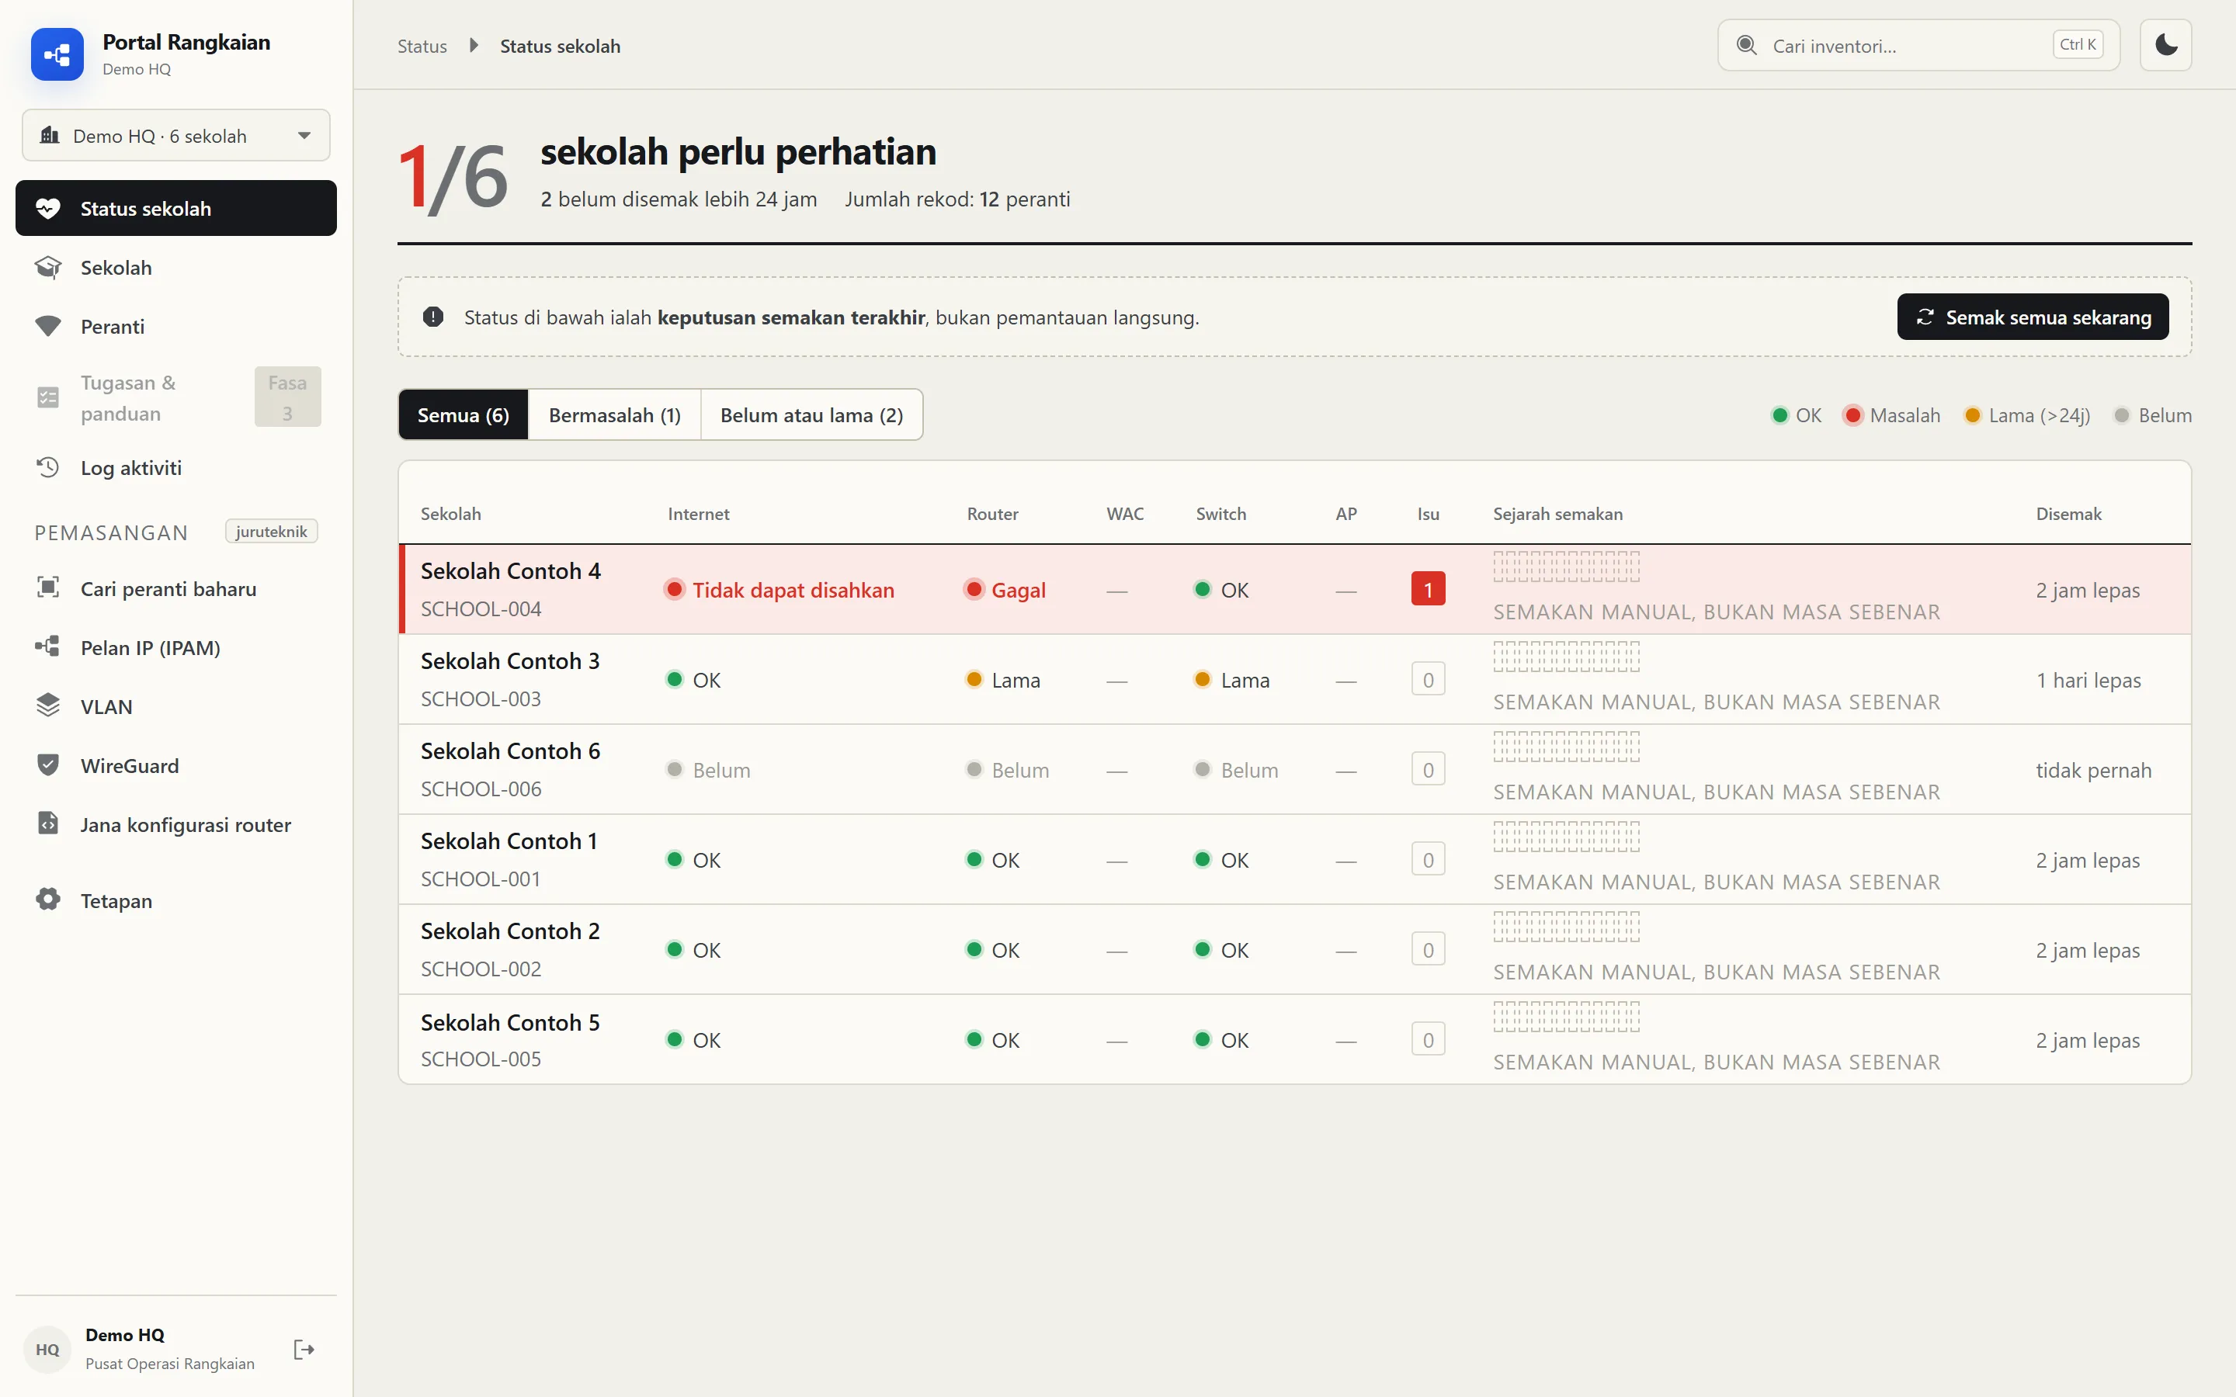Select the Semua (6) tab
The image size is (2236, 1397).
tap(463, 415)
